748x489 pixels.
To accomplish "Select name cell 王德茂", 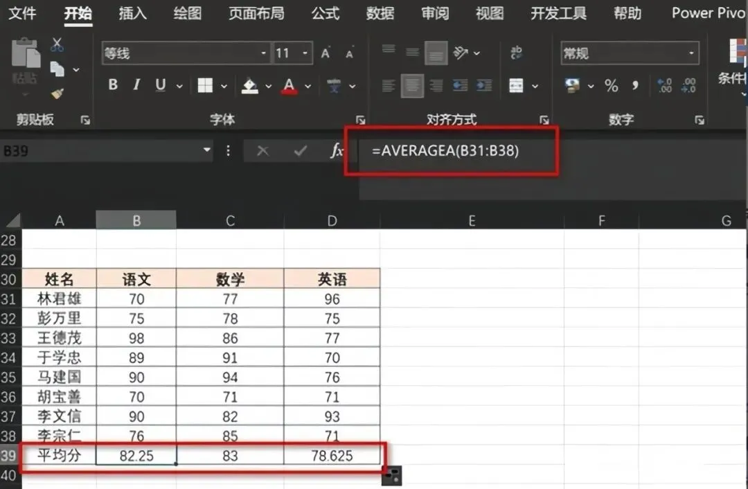I will (60, 338).
